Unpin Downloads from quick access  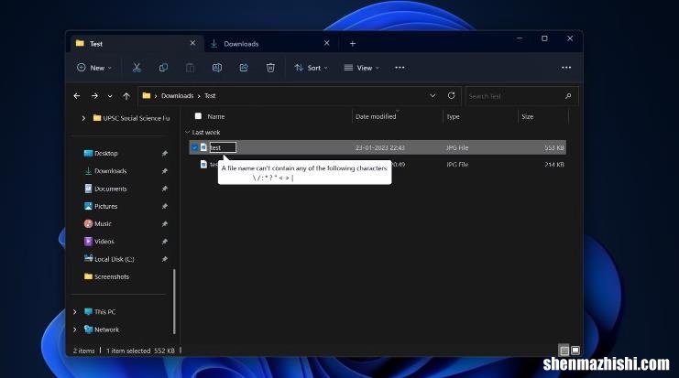165,171
